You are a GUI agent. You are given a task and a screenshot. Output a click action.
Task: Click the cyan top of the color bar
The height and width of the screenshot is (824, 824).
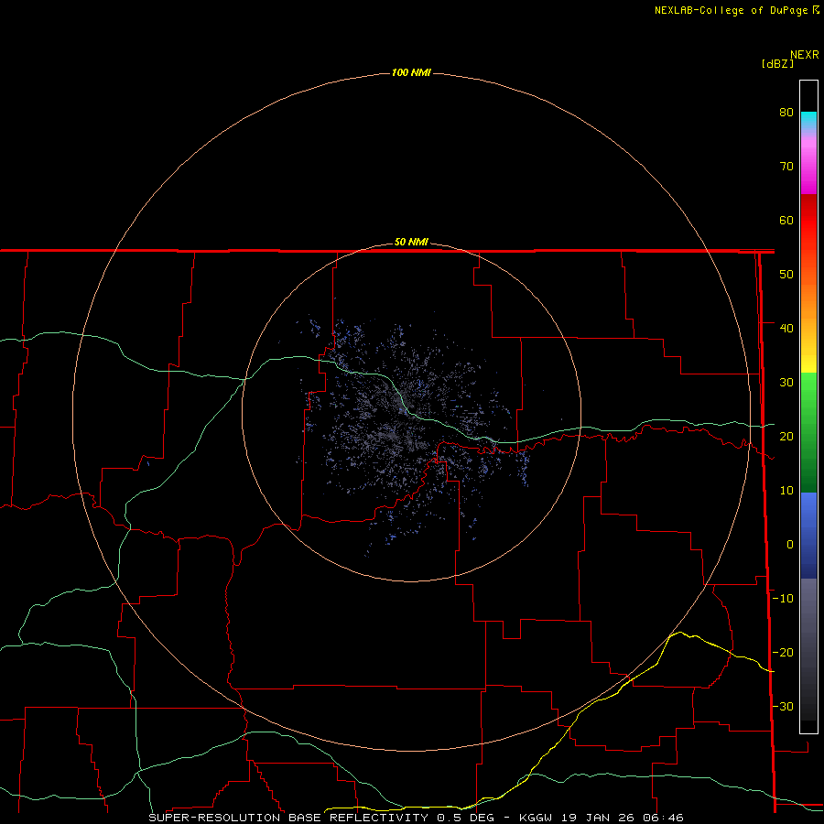(808, 120)
